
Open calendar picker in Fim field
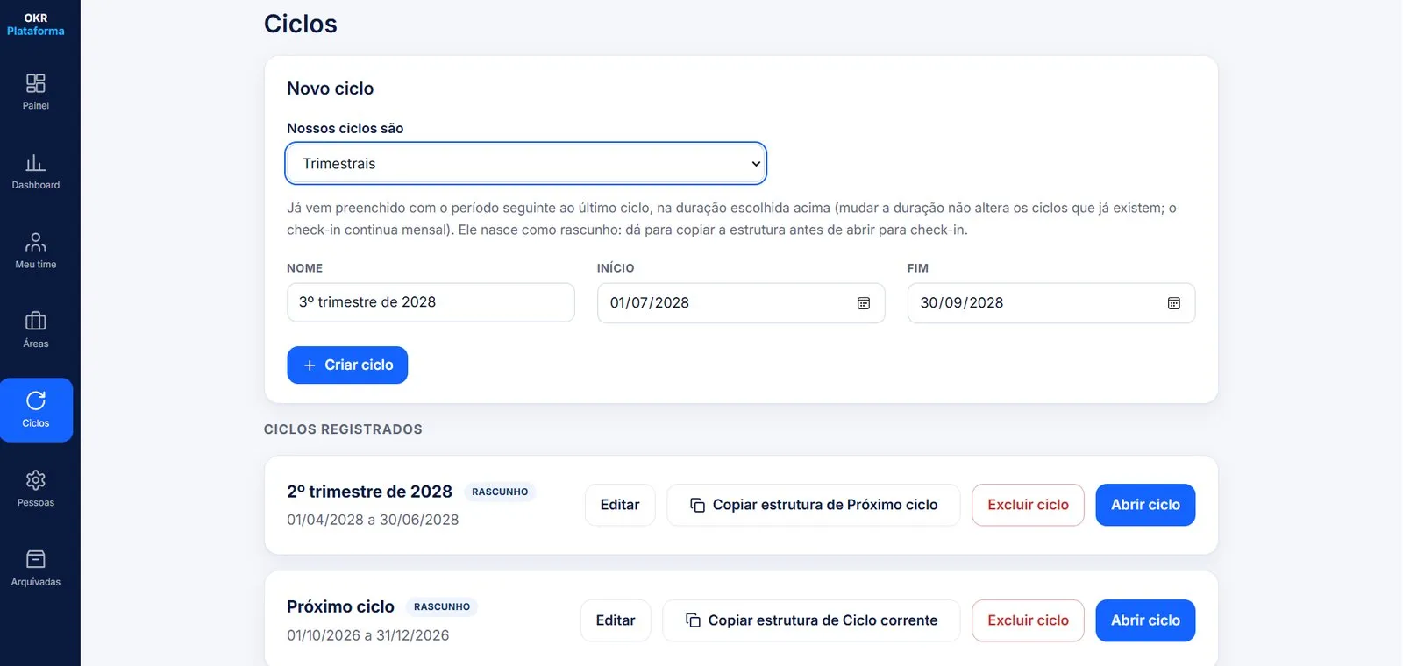point(1174,303)
